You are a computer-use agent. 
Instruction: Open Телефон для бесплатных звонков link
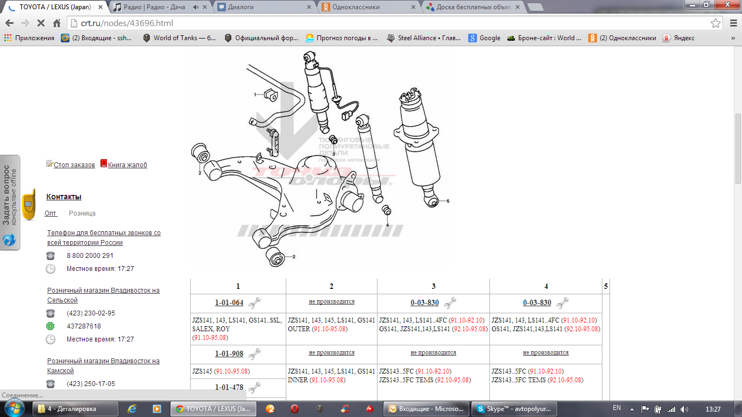click(x=104, y=238)
